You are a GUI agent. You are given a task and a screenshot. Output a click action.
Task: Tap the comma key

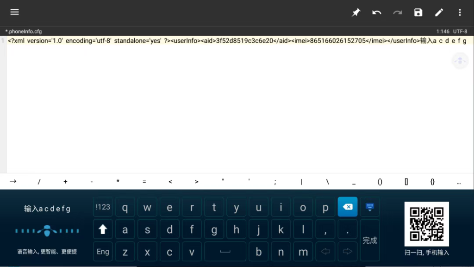point(325,229)
